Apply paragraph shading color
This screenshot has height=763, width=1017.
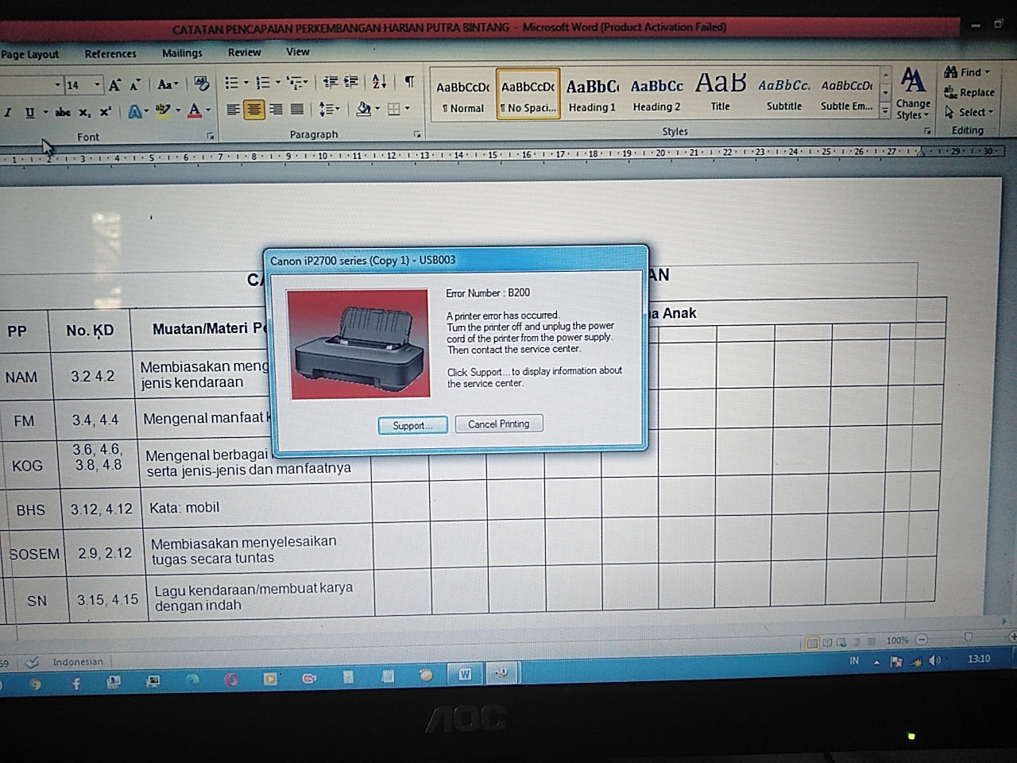pos(363,108)
